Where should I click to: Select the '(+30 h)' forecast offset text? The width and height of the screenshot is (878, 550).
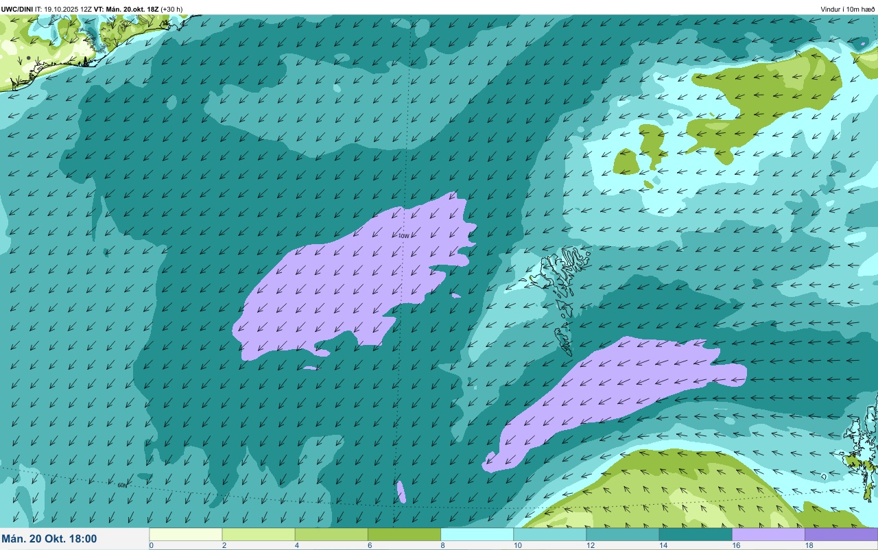pos(171,9)
